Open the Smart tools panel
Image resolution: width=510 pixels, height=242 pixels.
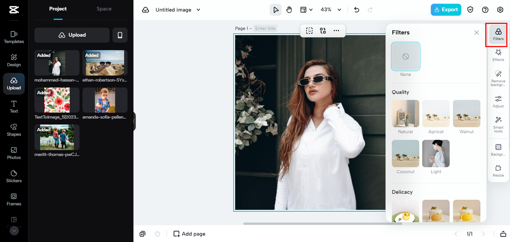[x=498, y=125]
